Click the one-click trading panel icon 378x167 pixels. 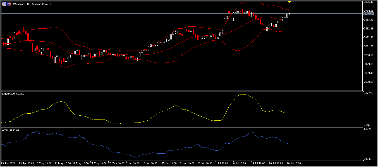[9, 4]
